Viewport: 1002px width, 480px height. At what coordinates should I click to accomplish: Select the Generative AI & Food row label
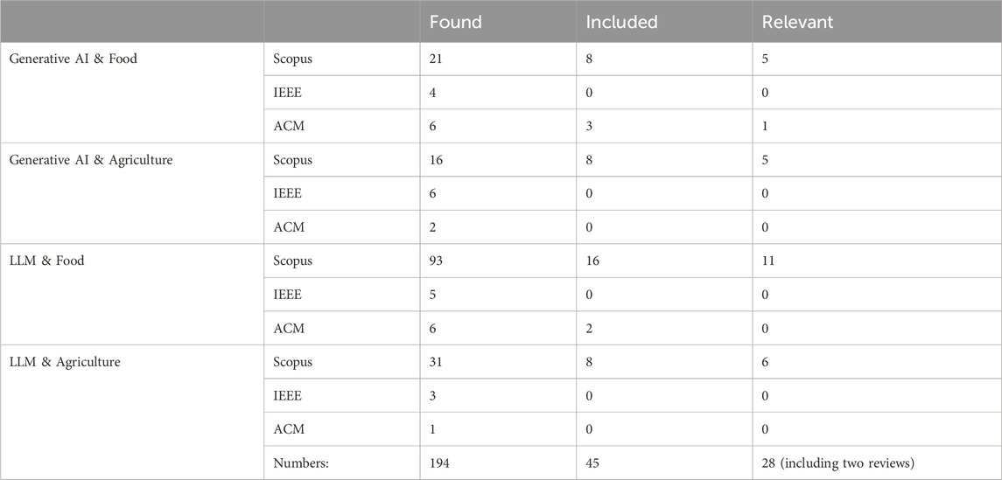[x=73, y=59]
